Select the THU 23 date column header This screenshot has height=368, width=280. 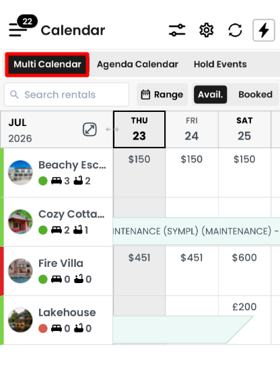(139, 129)
